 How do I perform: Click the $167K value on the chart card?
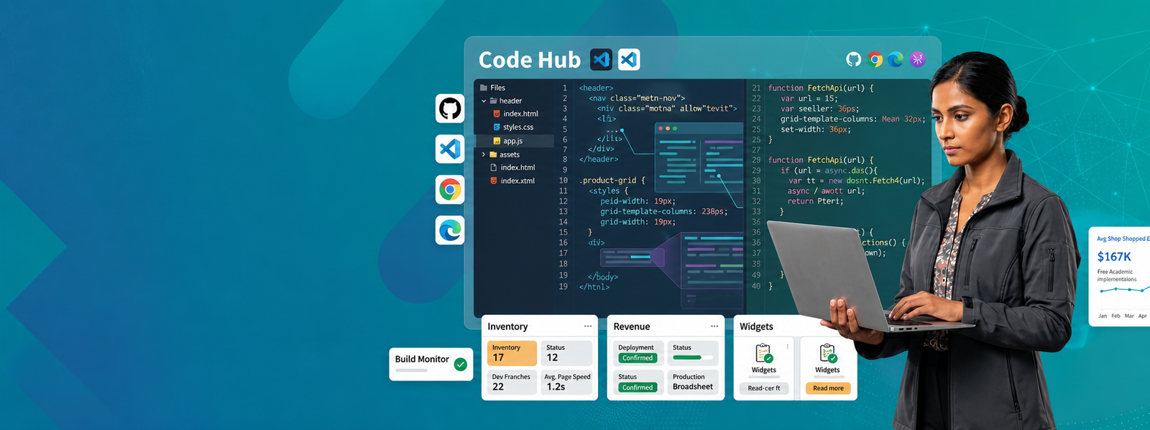(x=1114, y=257)
